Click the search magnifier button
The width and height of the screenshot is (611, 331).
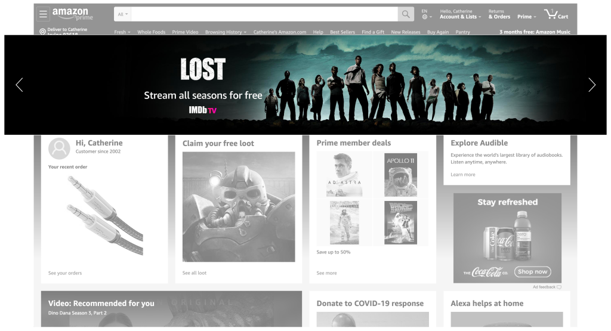click(406, 14)
